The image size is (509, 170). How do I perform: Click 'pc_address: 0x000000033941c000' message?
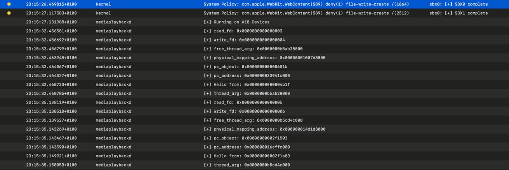[x=247, y=75]
